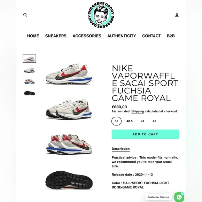Click the Sneakers Daddy logo
Image resolution: width=202 pixels, height=202 pixels.
(101, 15)
